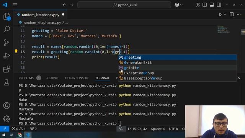Open Customize Layout icon
245x138 pixels.
click(x=198, y=5)
